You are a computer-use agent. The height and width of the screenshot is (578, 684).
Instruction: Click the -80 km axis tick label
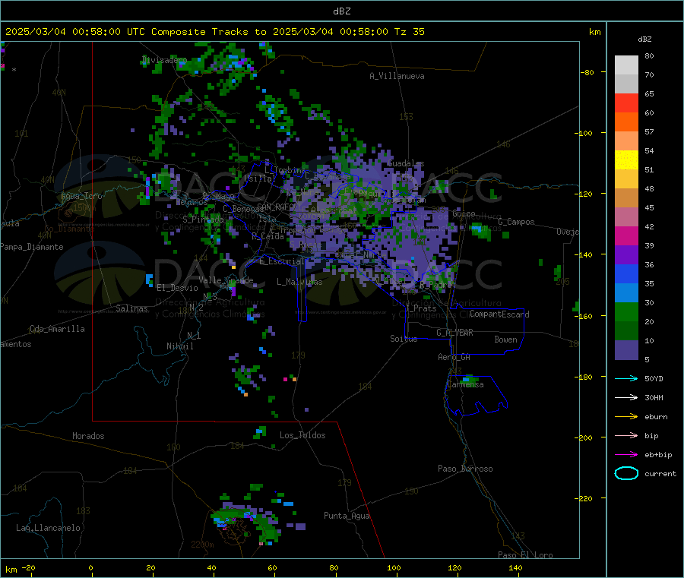pos(587,72)
